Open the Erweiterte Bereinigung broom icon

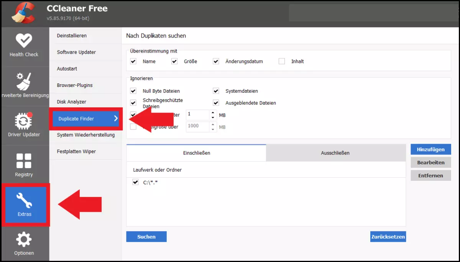click(x=24, y=81)
